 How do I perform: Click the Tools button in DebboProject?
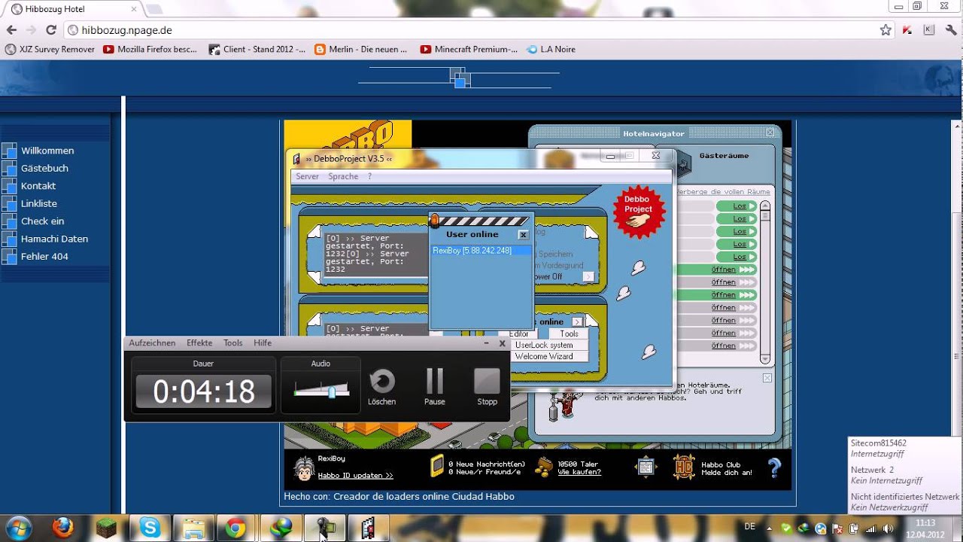coord(569,333)
